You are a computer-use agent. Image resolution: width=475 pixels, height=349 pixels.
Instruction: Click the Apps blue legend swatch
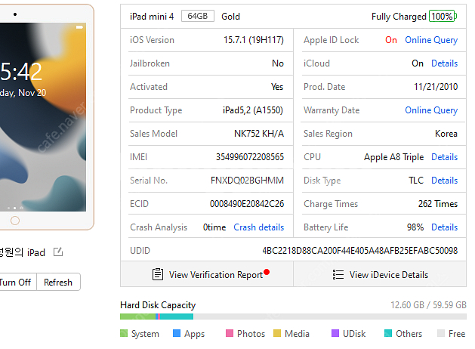(x=177, y=333)
